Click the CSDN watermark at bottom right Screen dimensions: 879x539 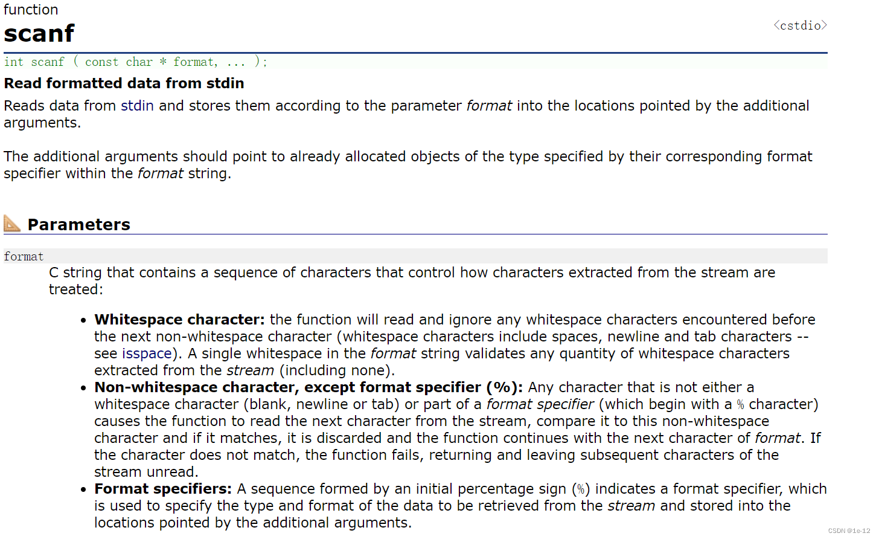849,531
